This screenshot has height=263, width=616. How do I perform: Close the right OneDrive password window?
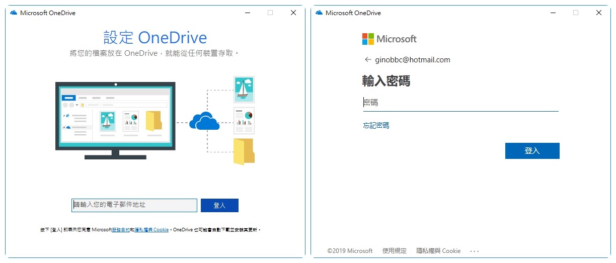click(599, 13)
